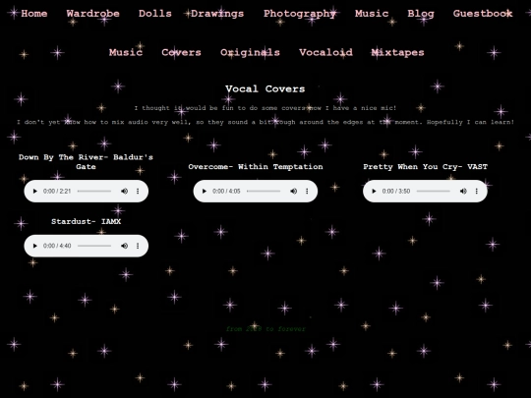Seek within the Down By The River track
This screenshot has height=398, width=531.
click(x=94, y=192)
